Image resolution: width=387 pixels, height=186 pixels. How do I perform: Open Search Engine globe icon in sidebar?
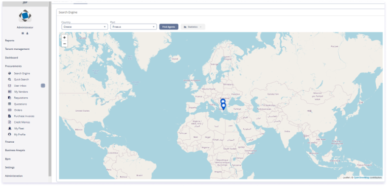(9, 73)
